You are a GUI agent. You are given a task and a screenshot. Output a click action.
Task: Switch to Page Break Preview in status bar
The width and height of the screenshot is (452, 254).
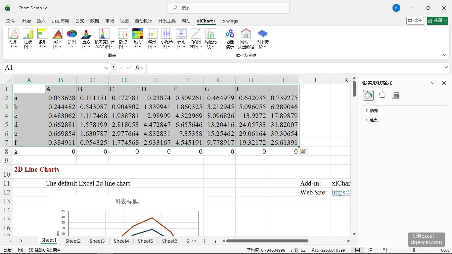pyautogui.click(x=384, y=250)
